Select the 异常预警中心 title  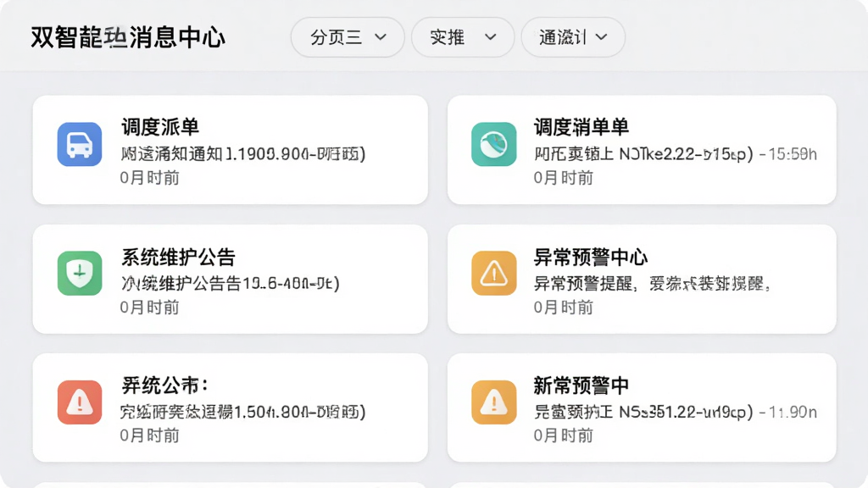click(590, 257)
